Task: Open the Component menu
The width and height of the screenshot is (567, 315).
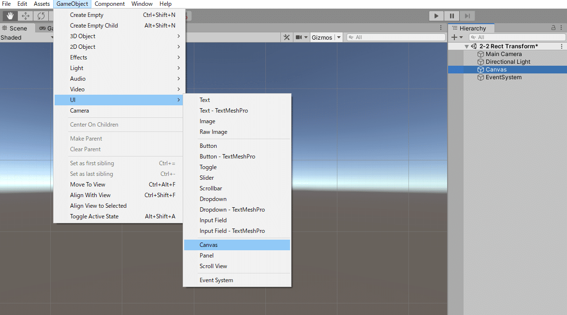Action: (110, 4)
